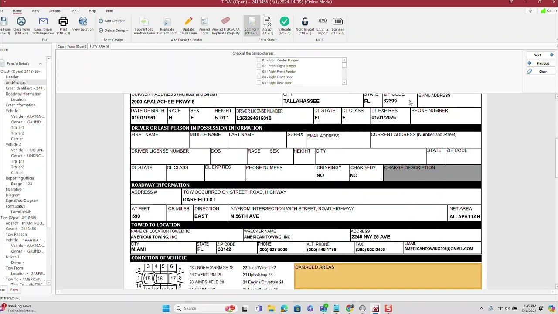Click the Amend Form icon

pyautogui.click(x=204, y=21)
